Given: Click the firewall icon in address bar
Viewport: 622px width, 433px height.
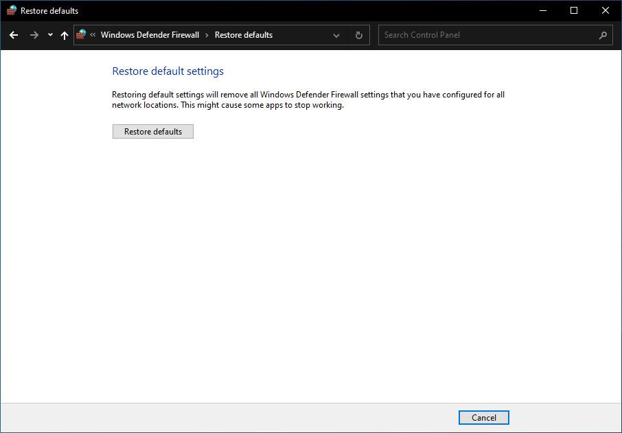Looking at the screenshot, I should pyautogui.click(x=82, y=34).
